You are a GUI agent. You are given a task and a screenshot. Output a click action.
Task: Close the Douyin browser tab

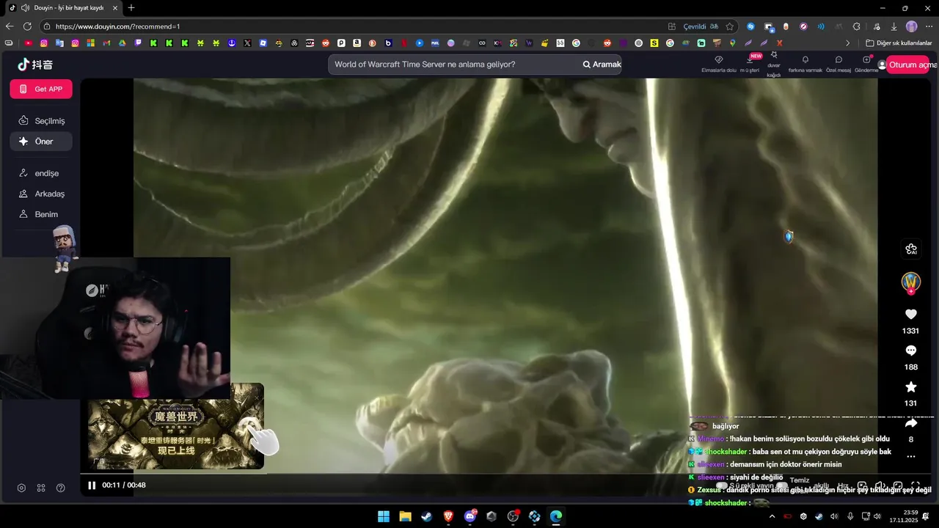tap(115, 8)
